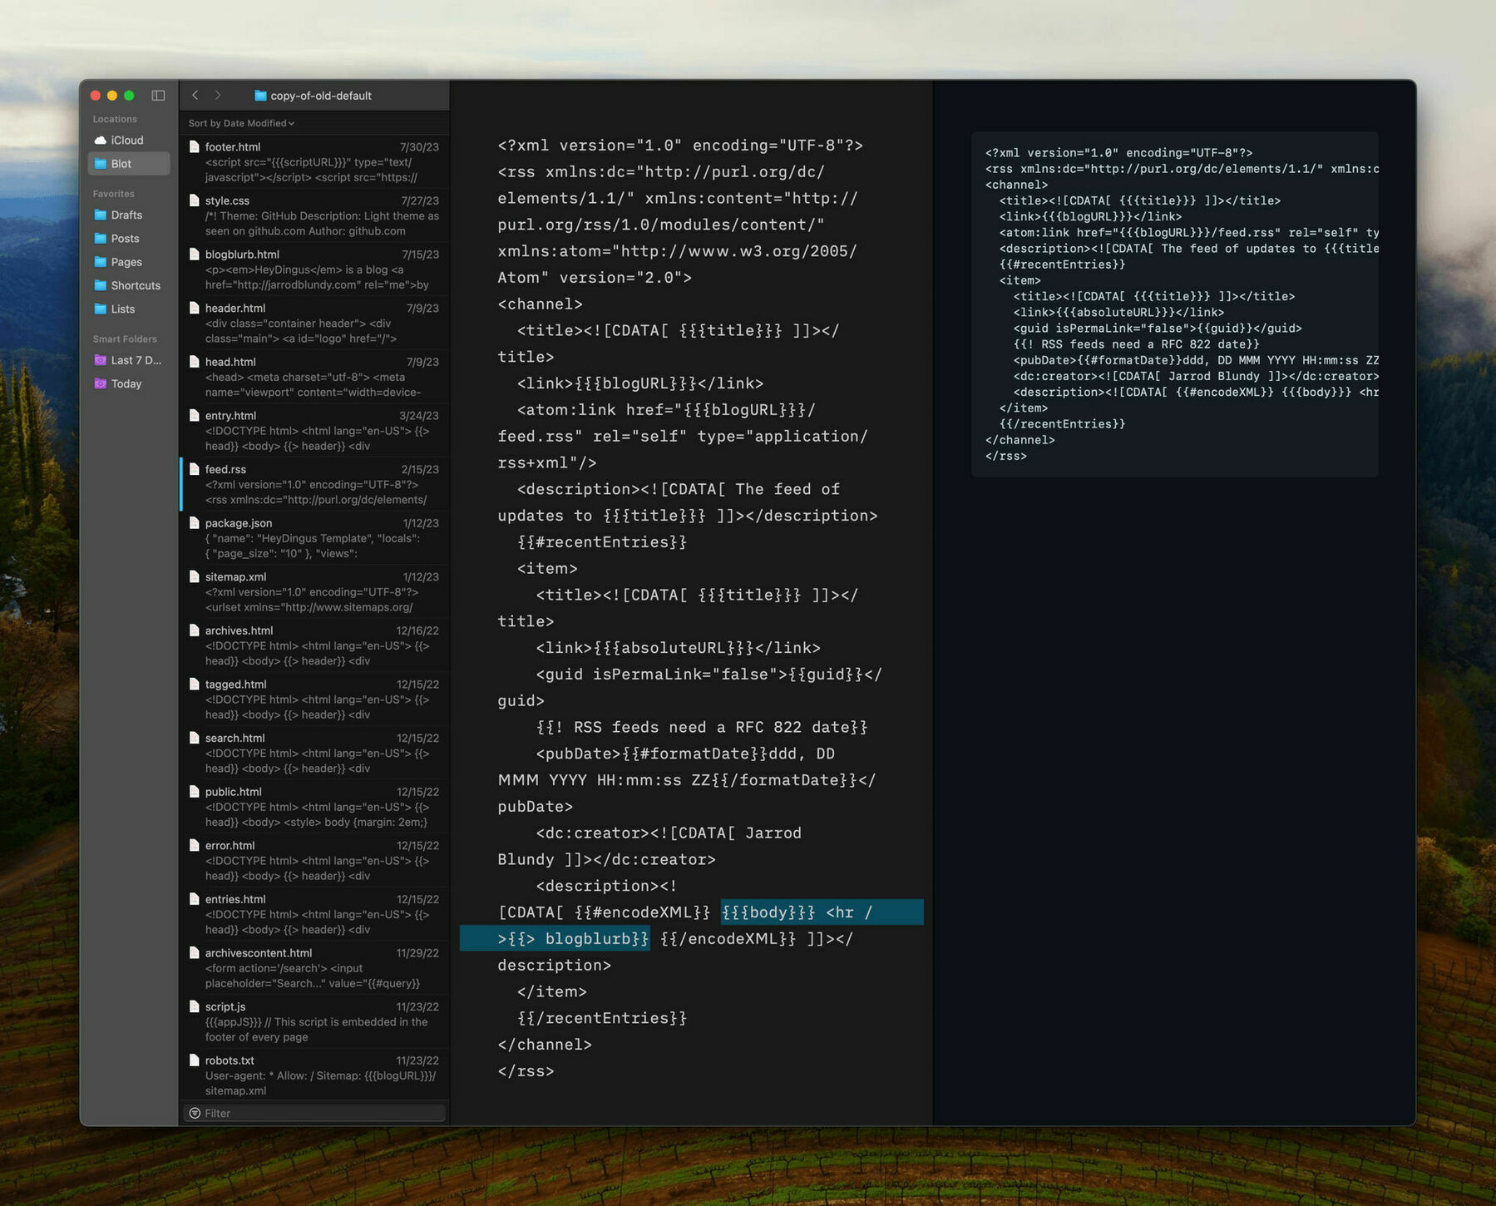The height and width of the screenshot is (1206, 1496).
Task: Click the 7/30/23 date on footer.html
Action: point(419,147)
